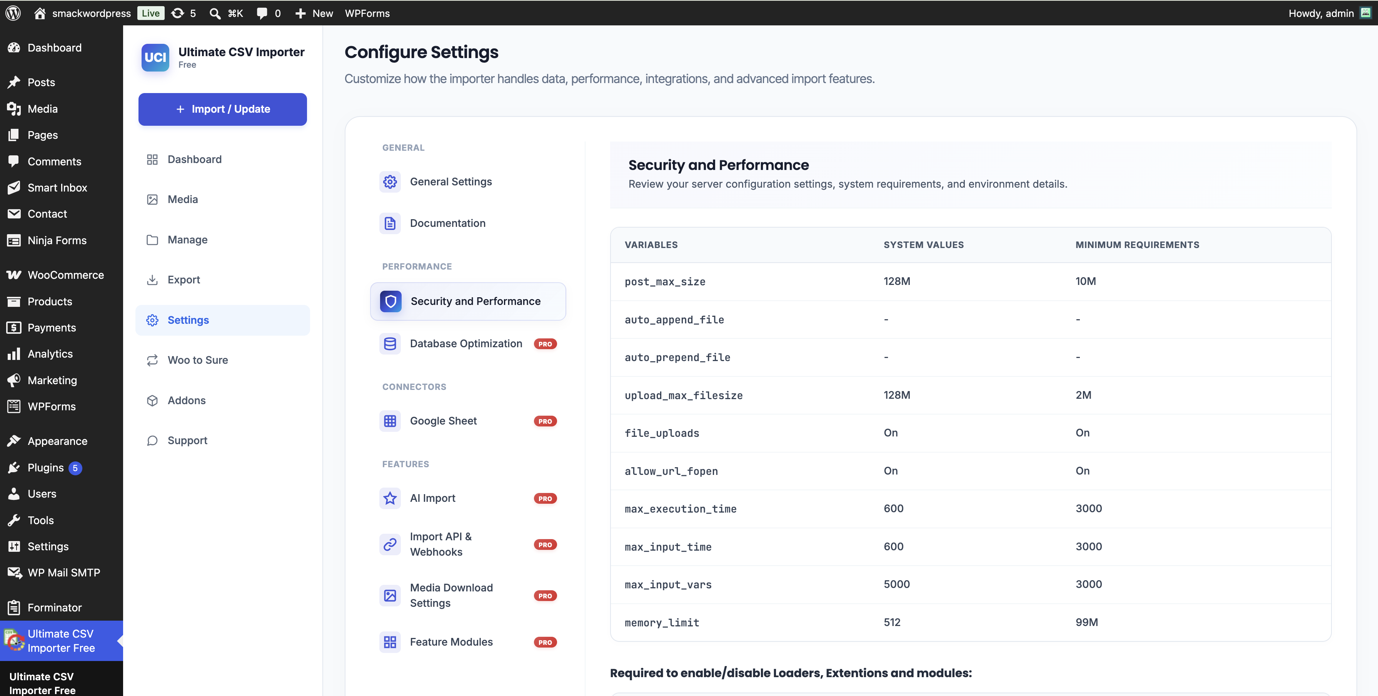The image size is (1378, 696).
Task: Click the WordPress logo icon in admin bar
Action: pyautogui.click(x=13, y=13)
